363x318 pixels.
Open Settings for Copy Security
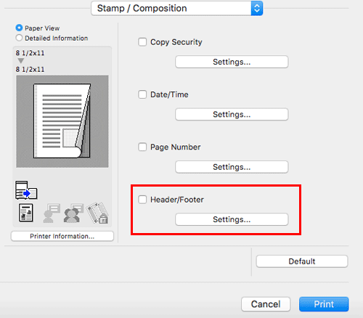pos(232,62)
